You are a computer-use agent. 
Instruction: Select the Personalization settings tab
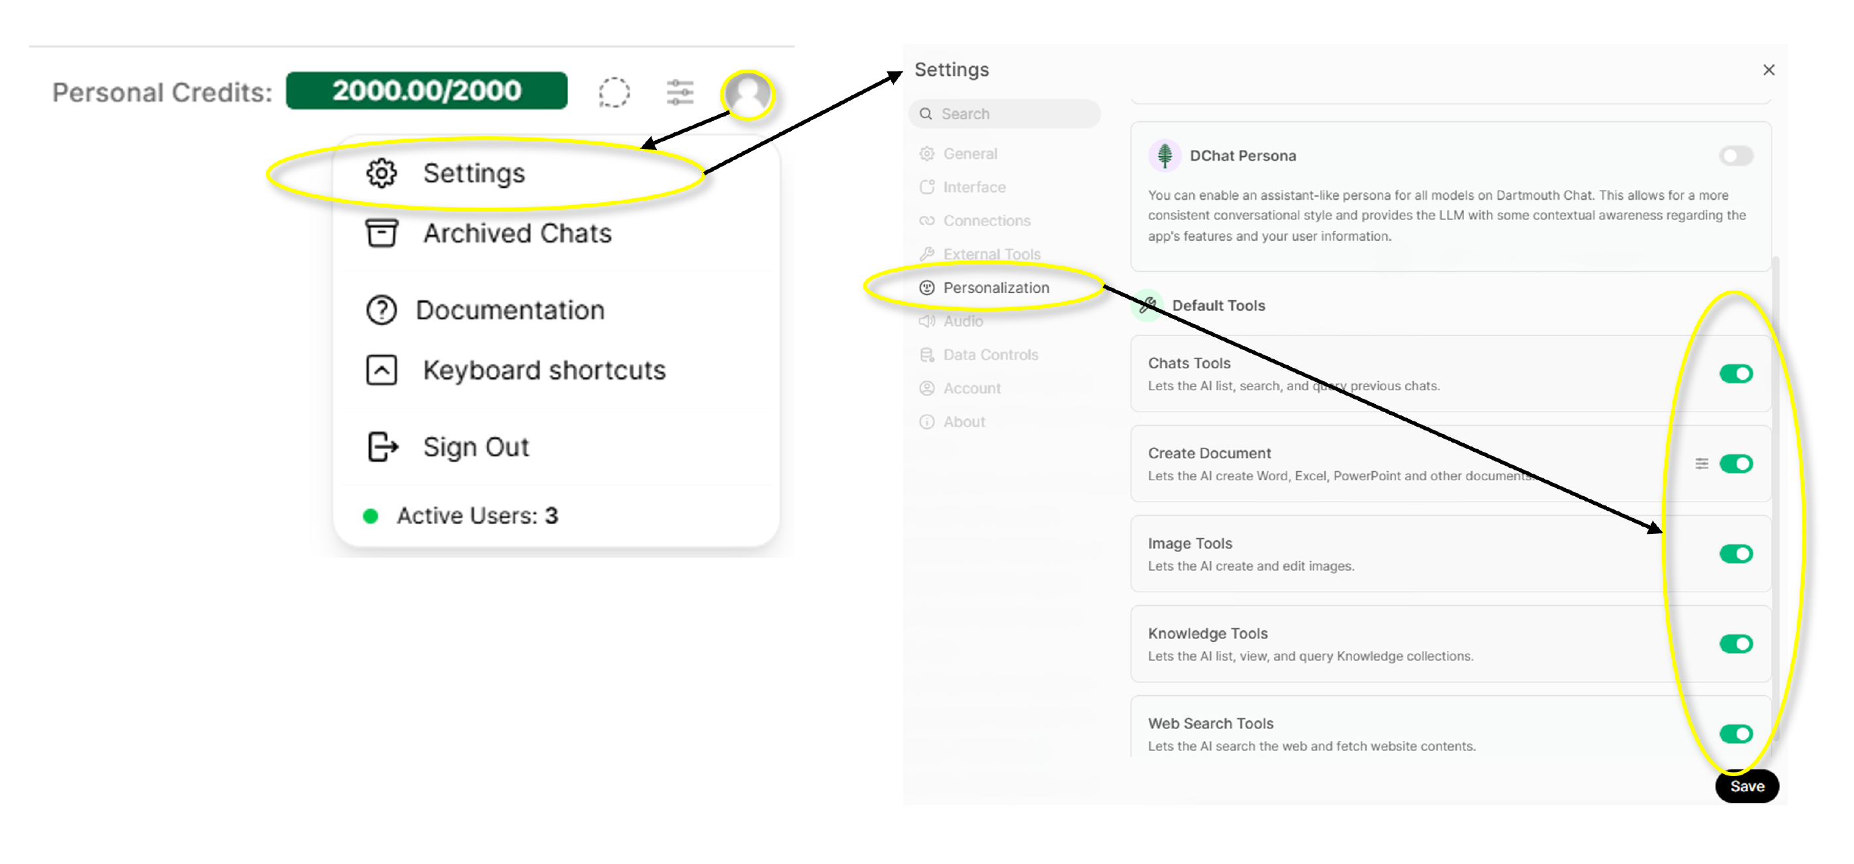[x=1003, y=288]
